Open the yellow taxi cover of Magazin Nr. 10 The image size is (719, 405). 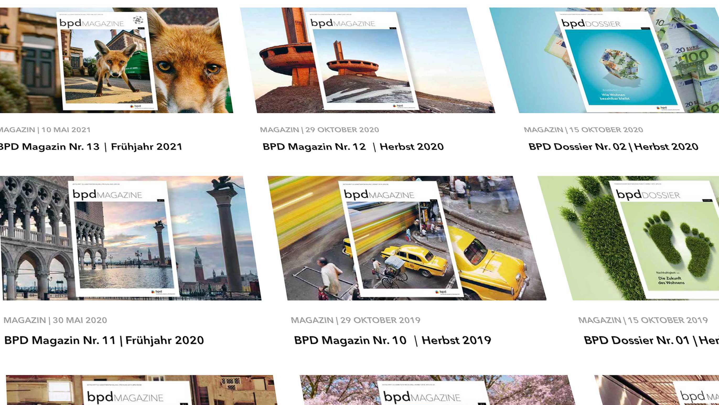pos(407,238)
